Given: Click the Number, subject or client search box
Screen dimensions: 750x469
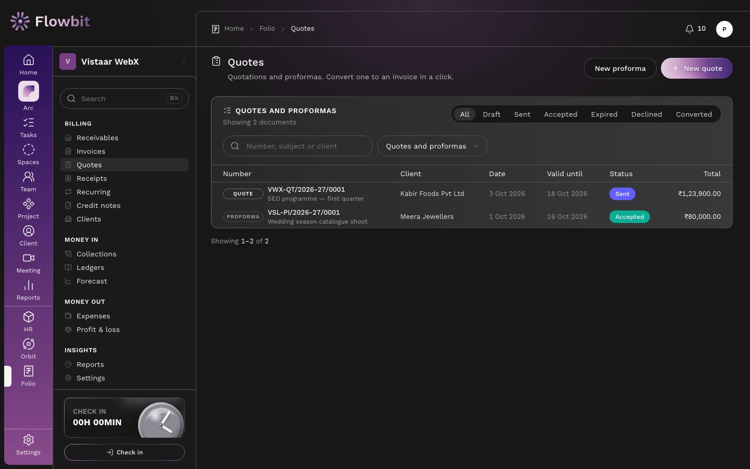Looking at the screenshot, I should pyautogui.click(x=298, y=146).
